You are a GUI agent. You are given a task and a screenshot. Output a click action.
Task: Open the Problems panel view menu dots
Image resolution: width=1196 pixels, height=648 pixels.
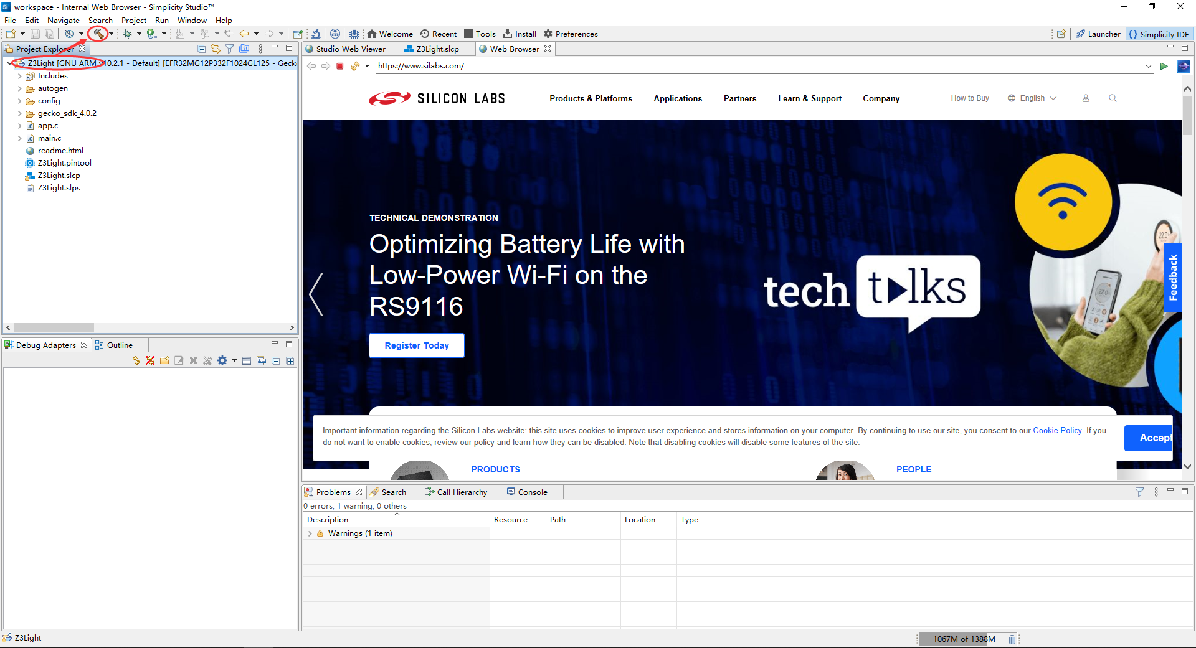pos(1156,492)
